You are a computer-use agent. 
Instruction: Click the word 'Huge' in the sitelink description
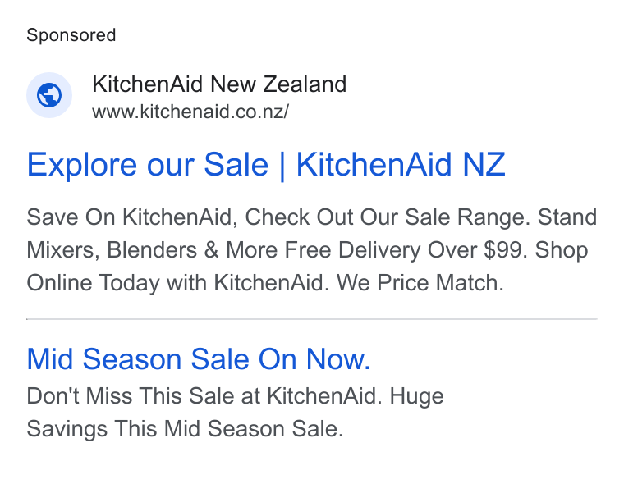pyautogui.click(x=416, y=396)
